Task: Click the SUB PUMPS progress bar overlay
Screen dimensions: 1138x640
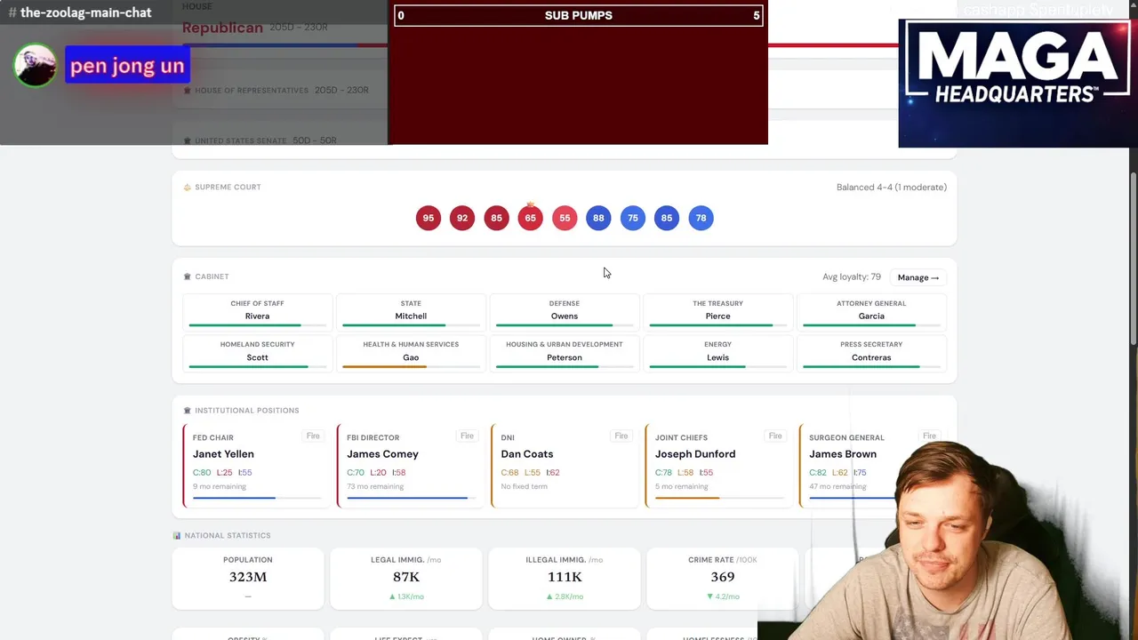Action: 579,15
